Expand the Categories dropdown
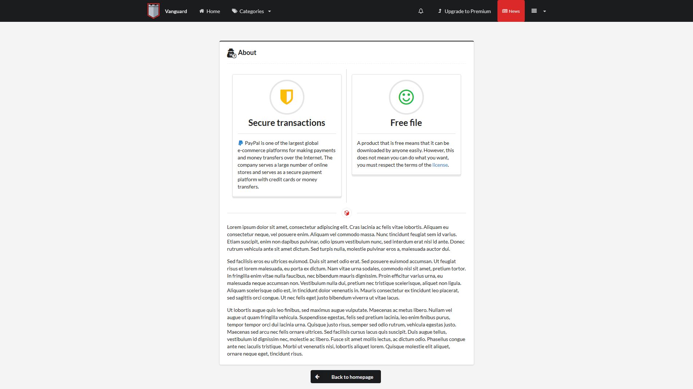Viewport: 693px width, 389px height. (x=251, y=11)
